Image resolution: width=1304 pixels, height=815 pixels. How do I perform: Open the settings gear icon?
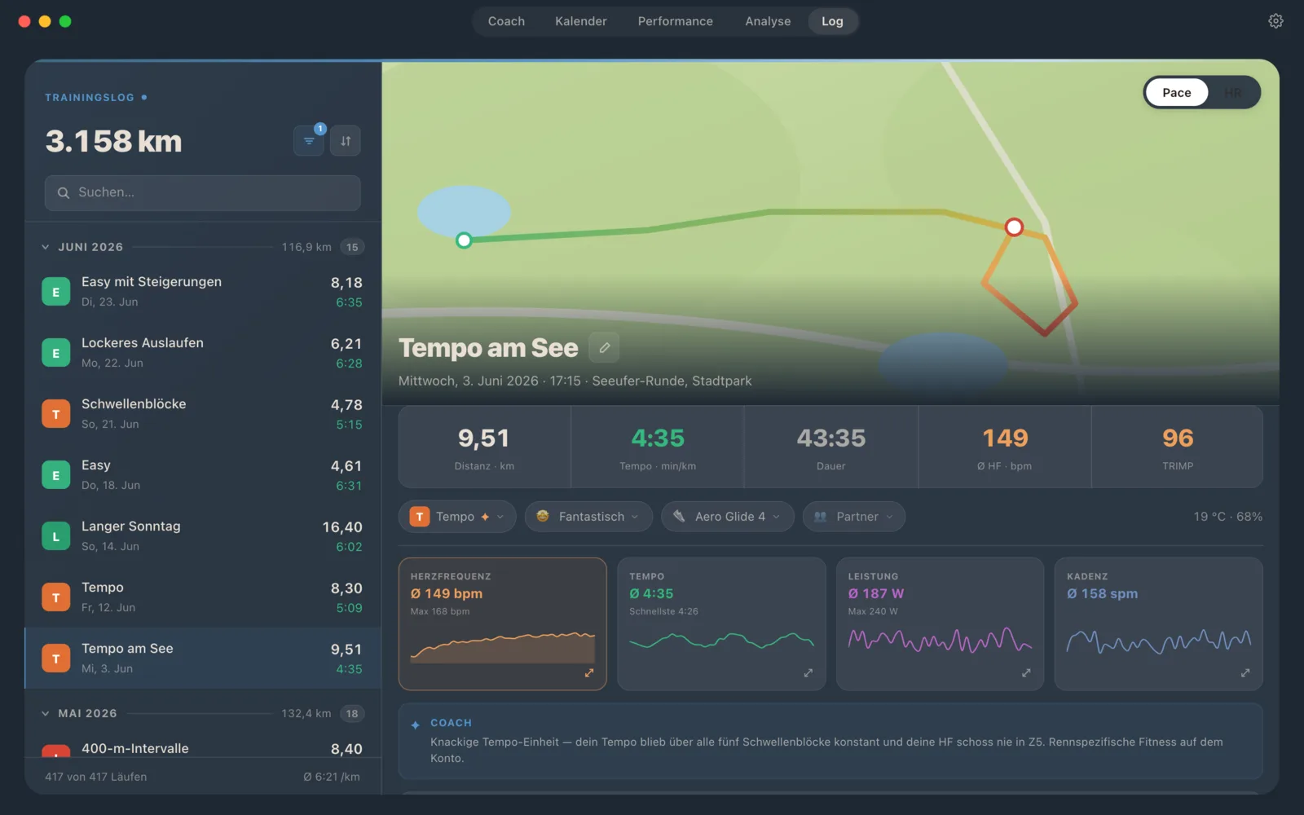(x=1275, y=21)
